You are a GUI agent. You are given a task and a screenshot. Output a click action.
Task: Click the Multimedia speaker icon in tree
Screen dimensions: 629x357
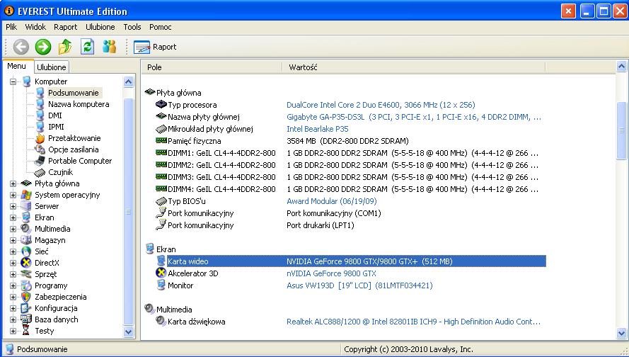[26, 229]
